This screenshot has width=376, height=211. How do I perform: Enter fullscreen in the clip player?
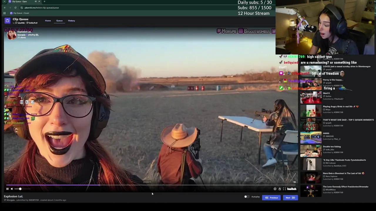[x=284, y=189]
